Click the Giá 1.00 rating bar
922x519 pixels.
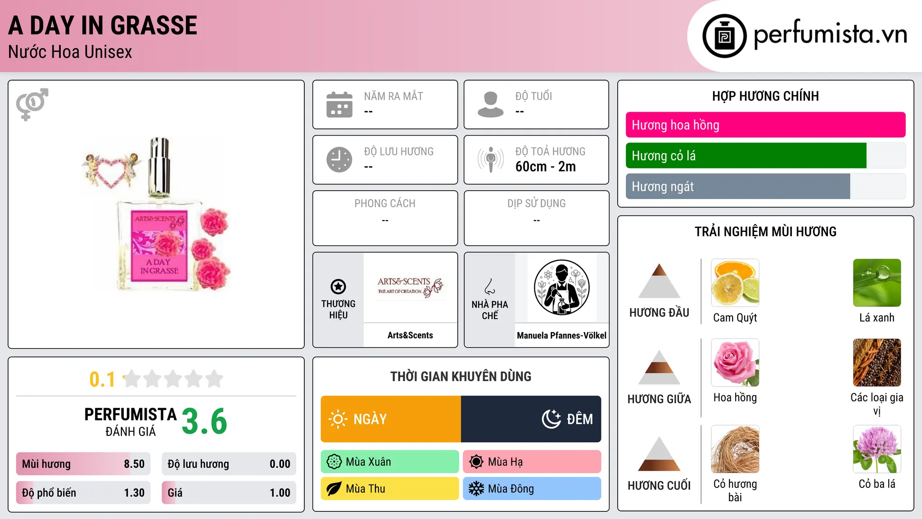(229, 493)
